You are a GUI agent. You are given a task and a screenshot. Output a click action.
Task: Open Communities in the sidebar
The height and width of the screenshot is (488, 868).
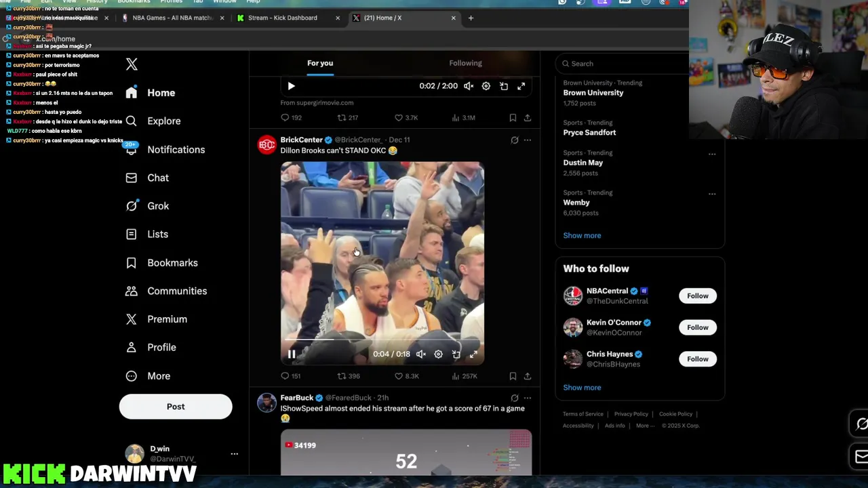coord(166,291)
